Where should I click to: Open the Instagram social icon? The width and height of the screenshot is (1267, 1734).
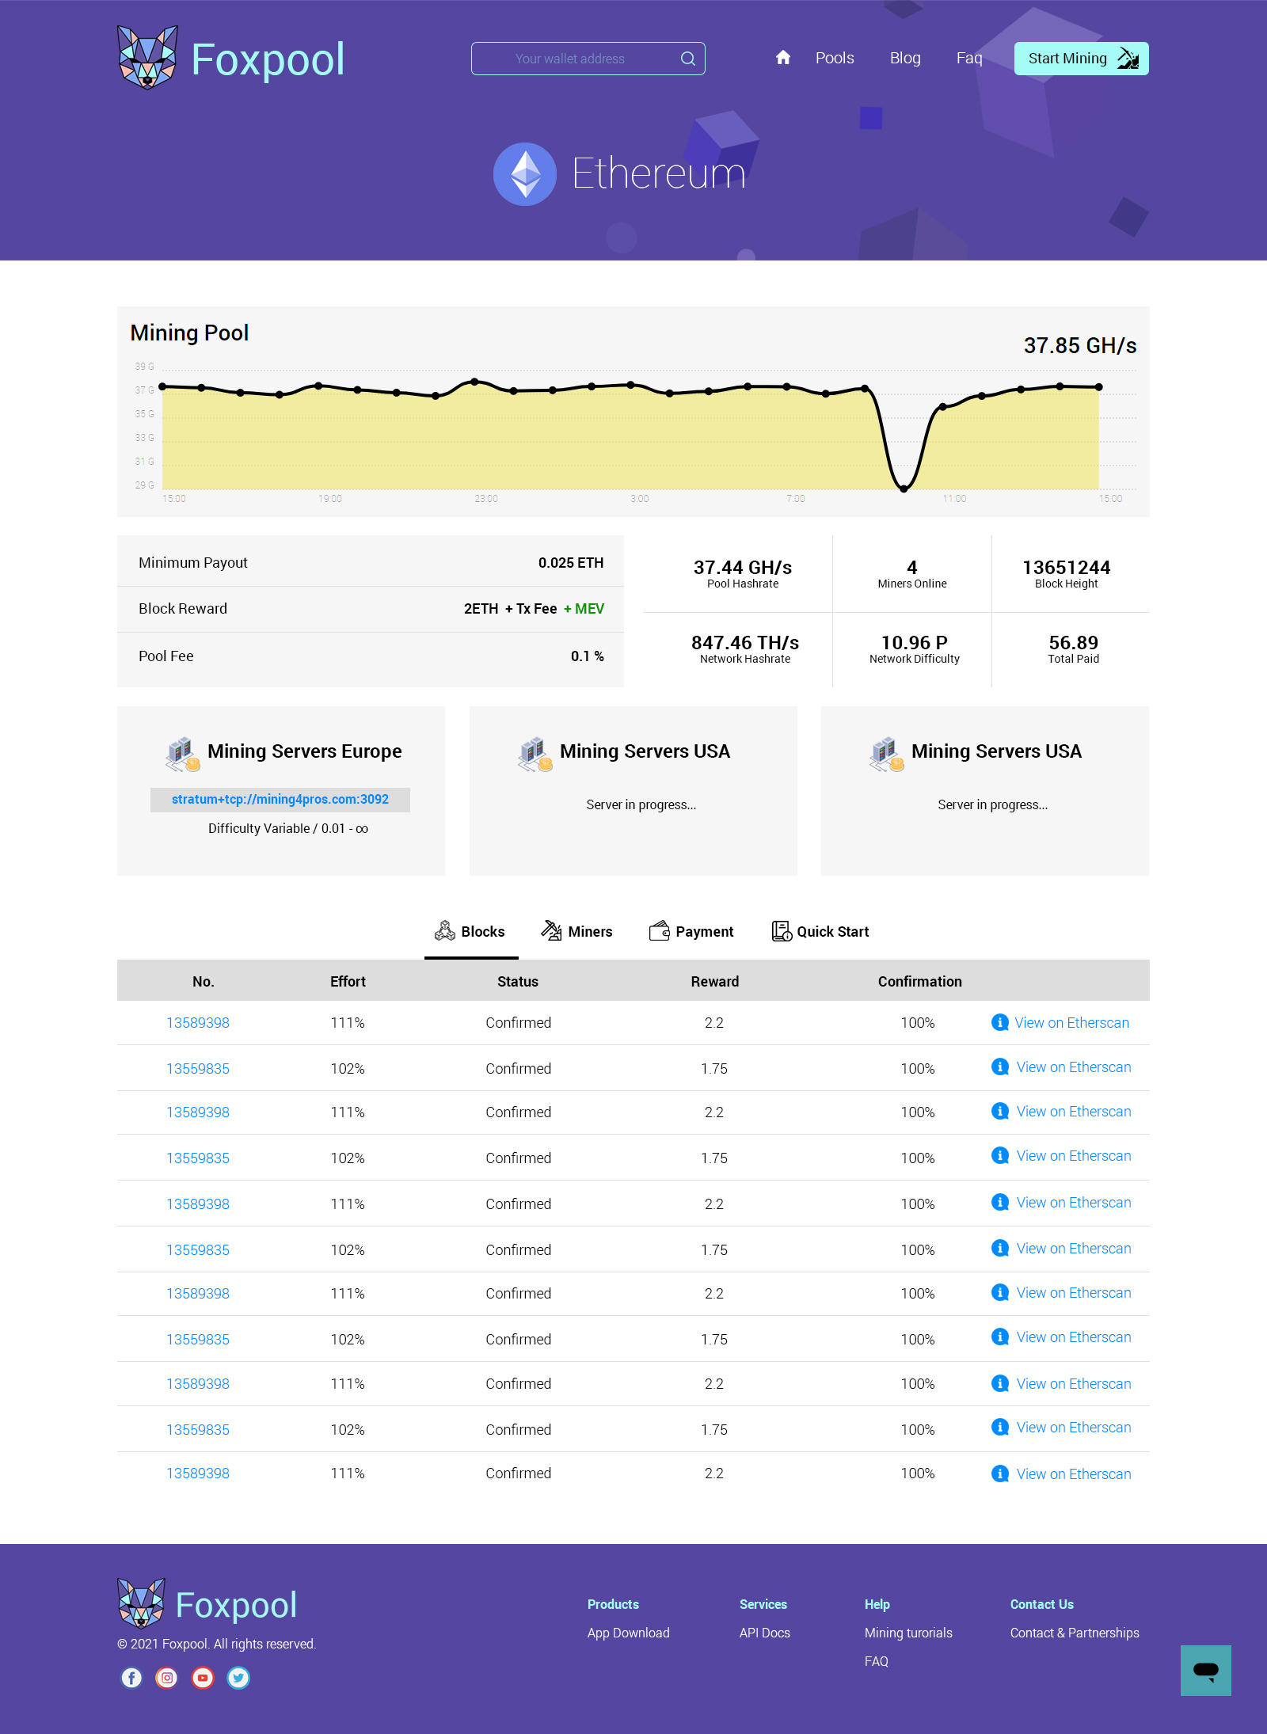167,1678
